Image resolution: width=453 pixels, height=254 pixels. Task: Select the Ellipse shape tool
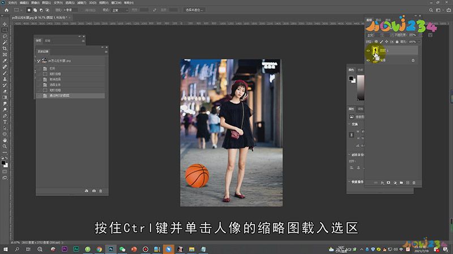pyautogui.click(x=5, y=134)
